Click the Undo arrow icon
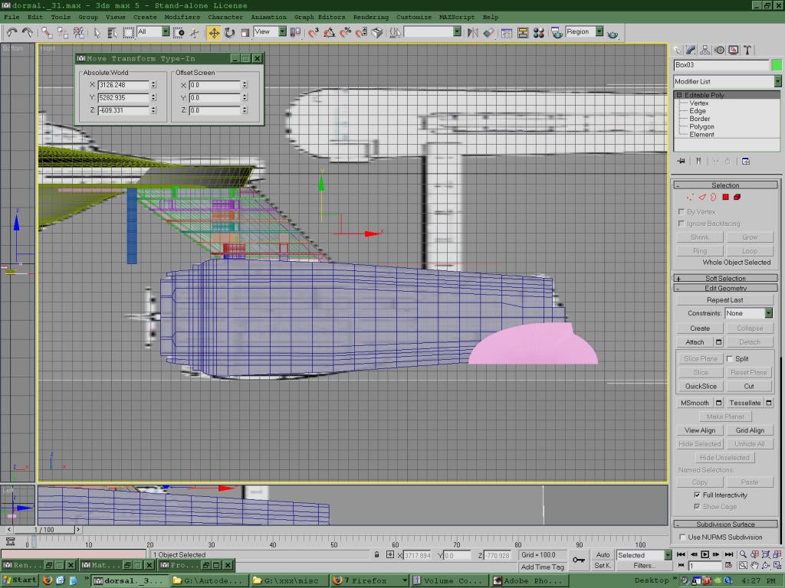The image size is (785, 588). click(11, 33)
